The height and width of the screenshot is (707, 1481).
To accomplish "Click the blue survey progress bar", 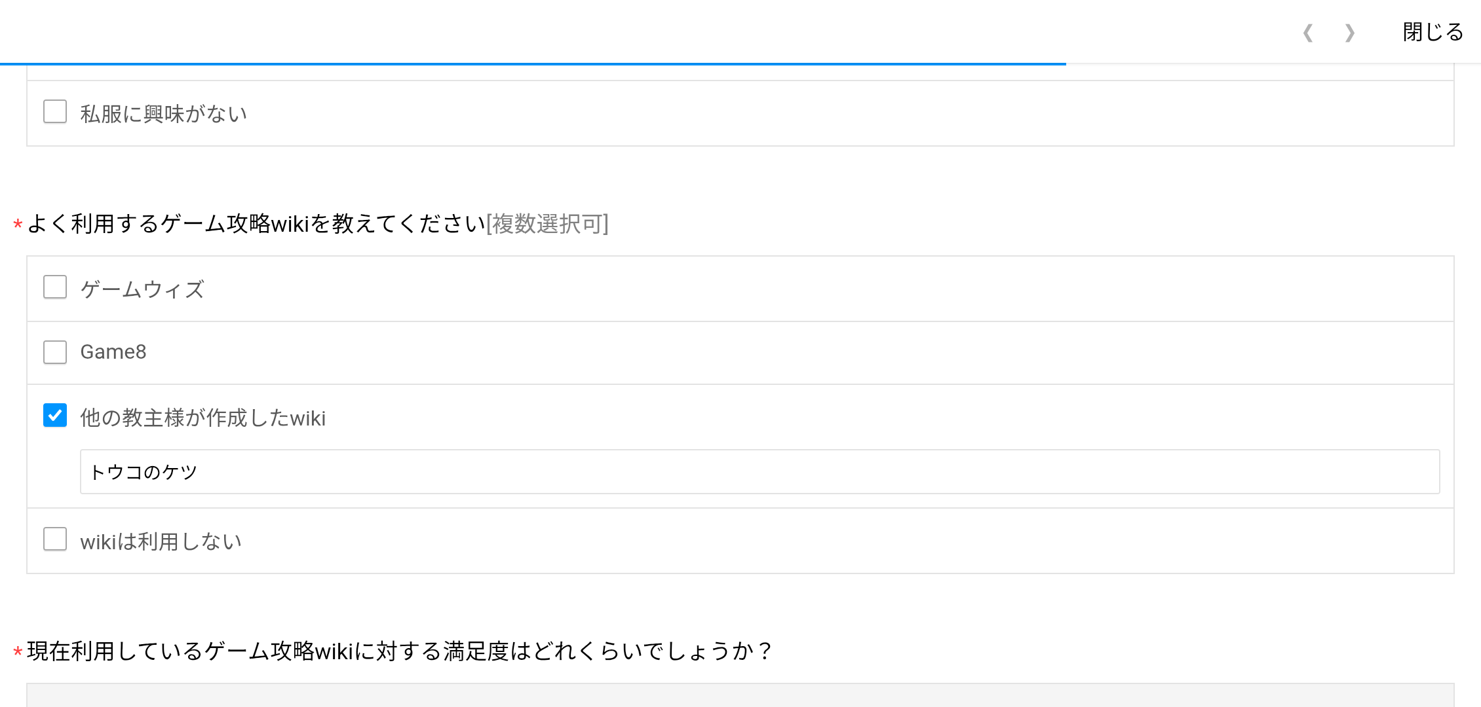I will coord(532,64).
